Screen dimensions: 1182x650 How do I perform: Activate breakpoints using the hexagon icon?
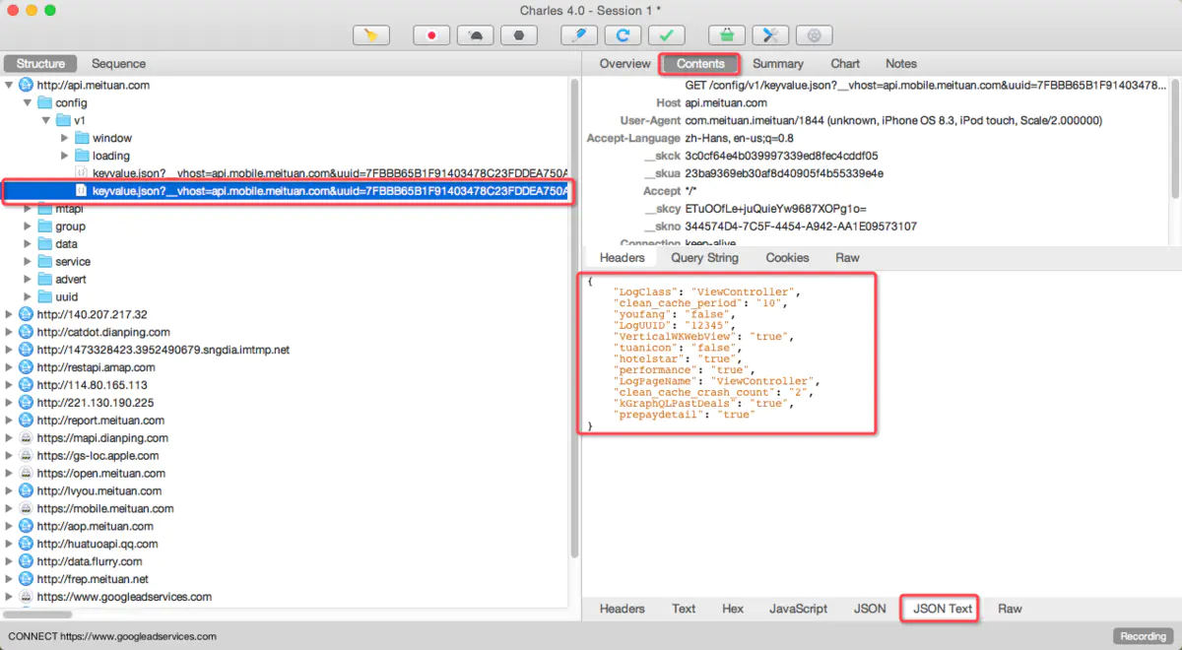pyautogui.click(x=519, y=34)
